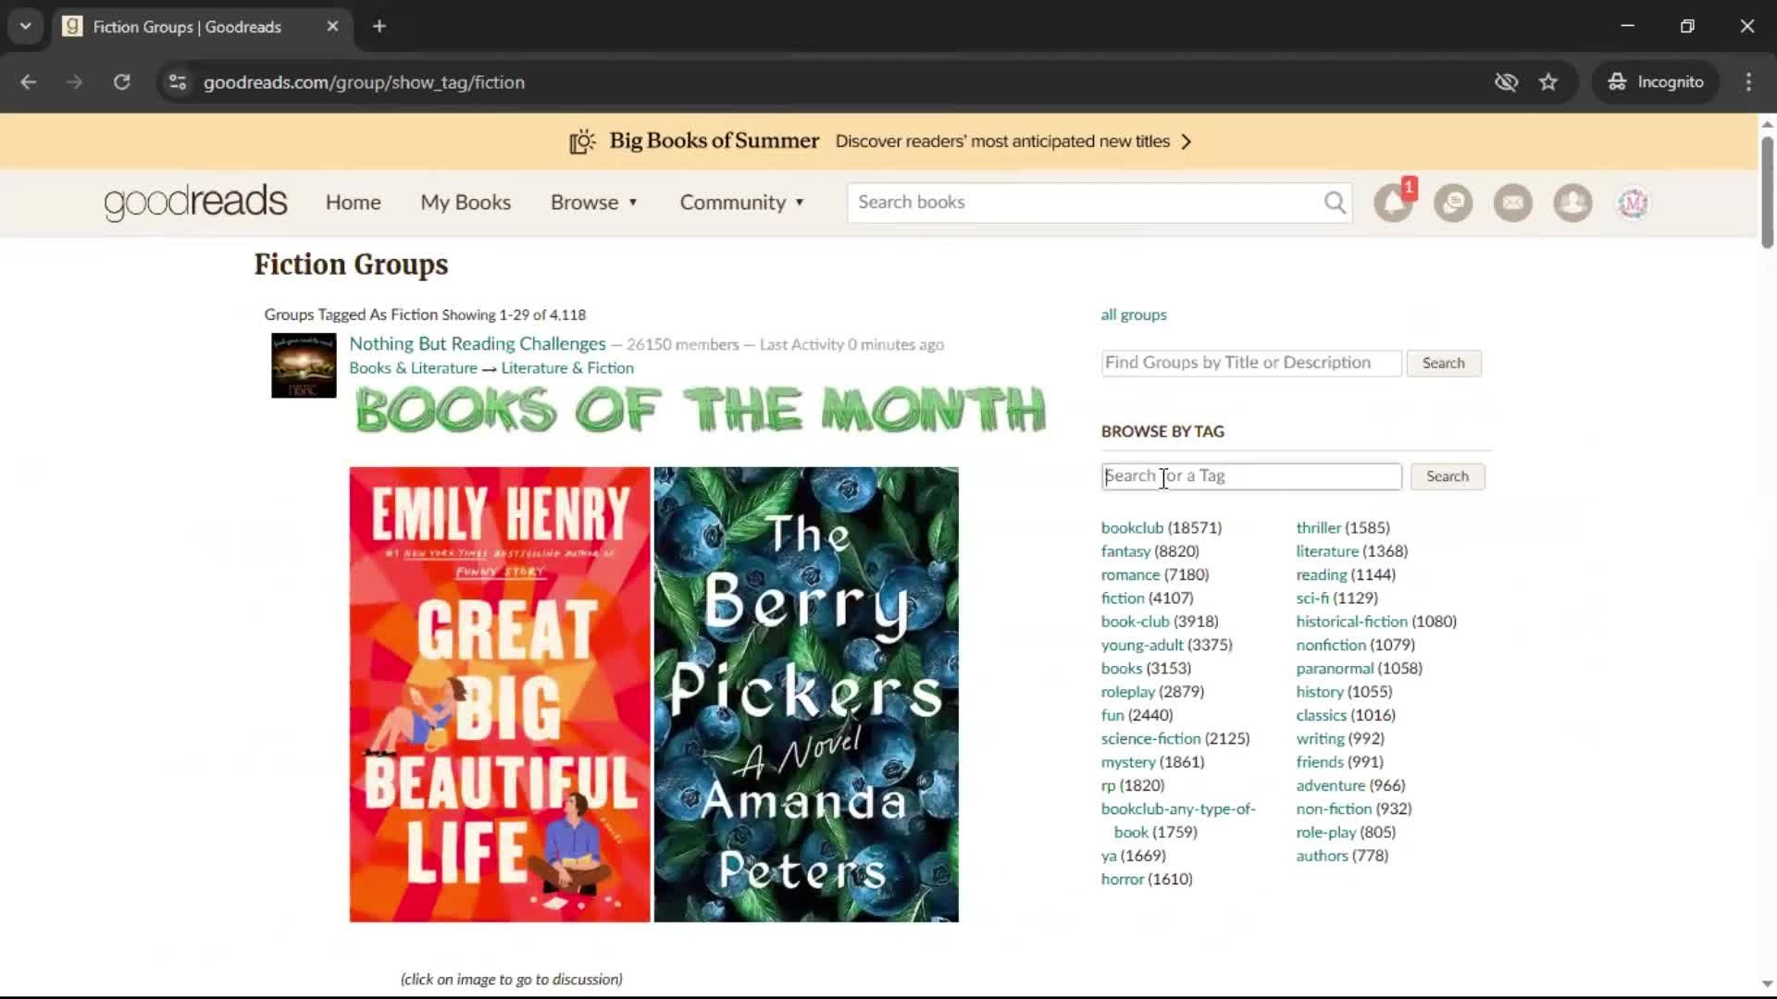Open the Chrome three-dot menu

1748,82
